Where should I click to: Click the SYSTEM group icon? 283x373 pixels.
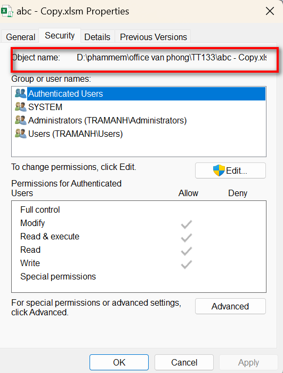[x=20, y=107]
